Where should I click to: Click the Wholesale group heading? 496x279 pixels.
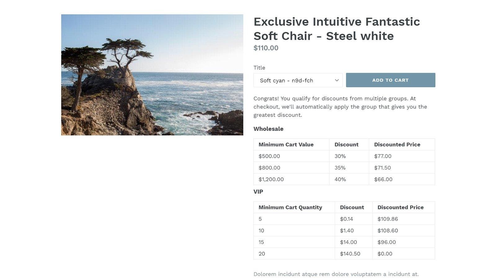coord(268,129)
